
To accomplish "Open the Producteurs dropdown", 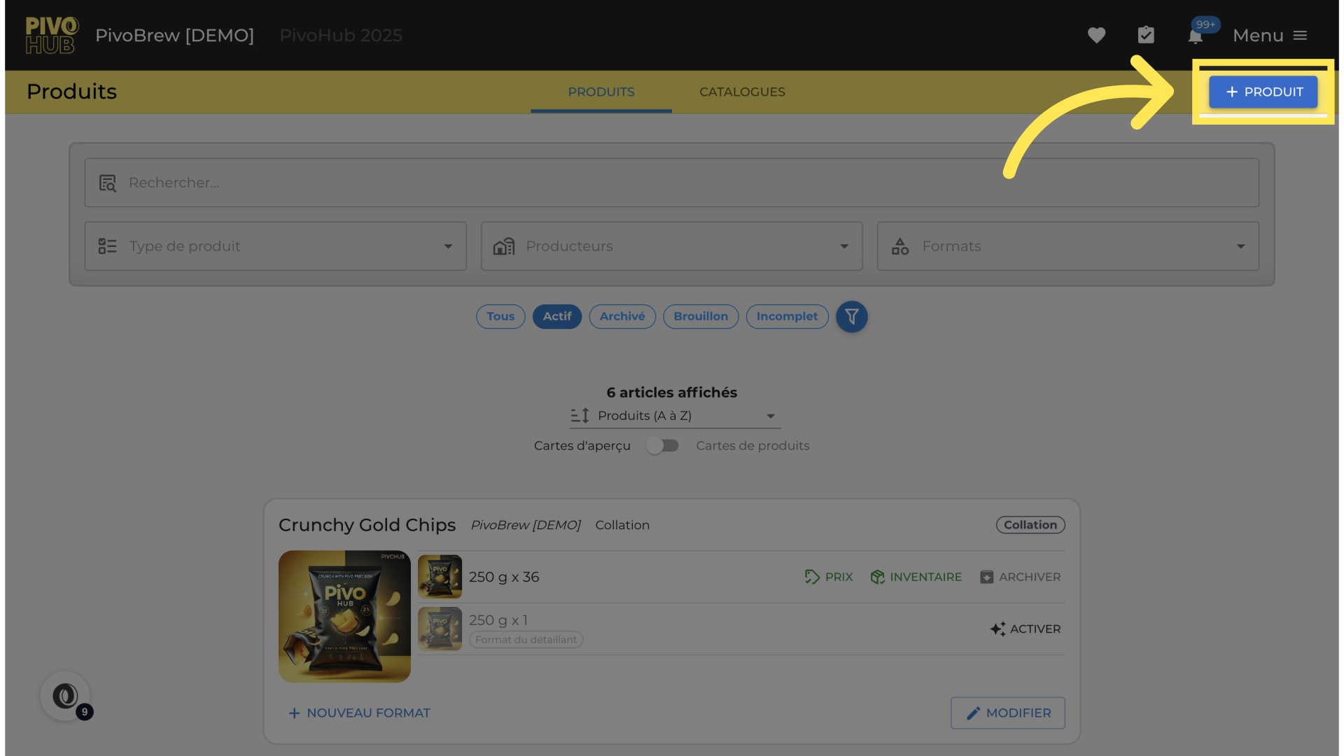I will (671, 246).
